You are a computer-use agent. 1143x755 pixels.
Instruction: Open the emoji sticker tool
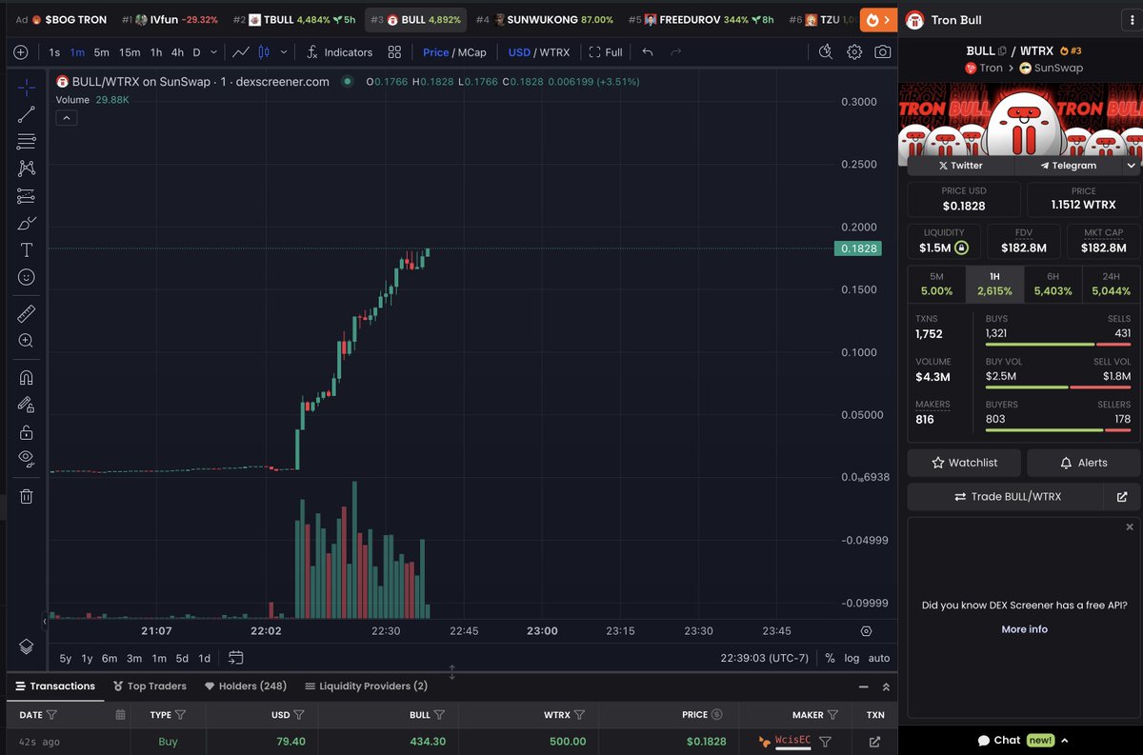tap(26, 277)
